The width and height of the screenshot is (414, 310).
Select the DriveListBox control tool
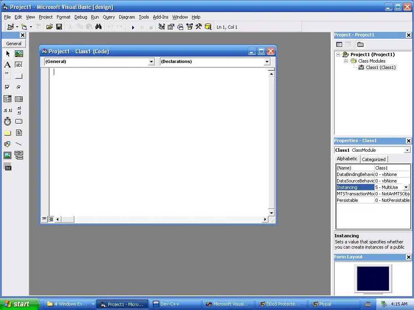(19, 121)
